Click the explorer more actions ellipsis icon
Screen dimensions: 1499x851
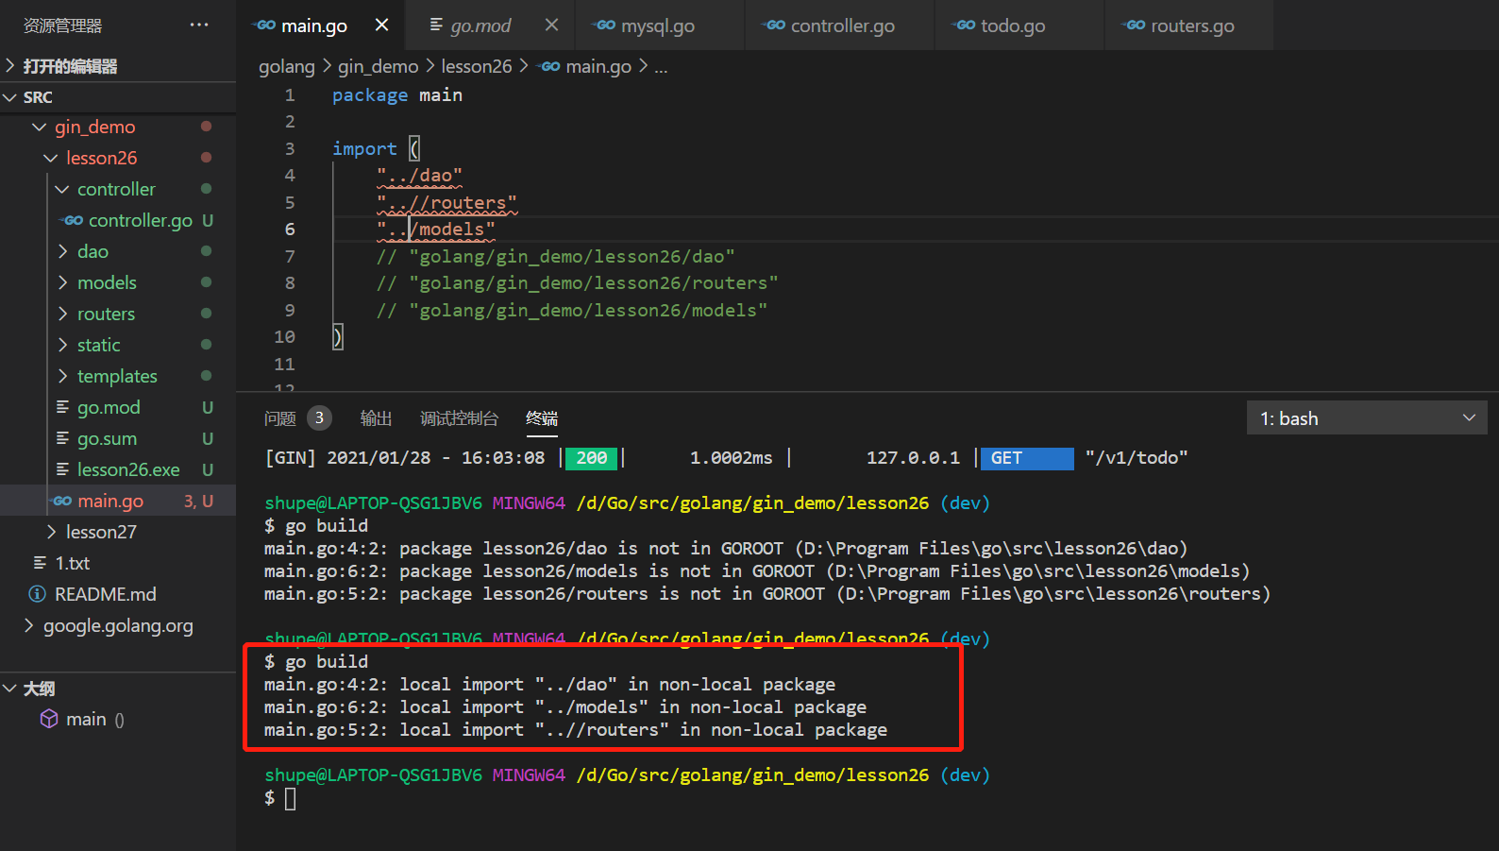pyautogui.click(x=198, y=25)
